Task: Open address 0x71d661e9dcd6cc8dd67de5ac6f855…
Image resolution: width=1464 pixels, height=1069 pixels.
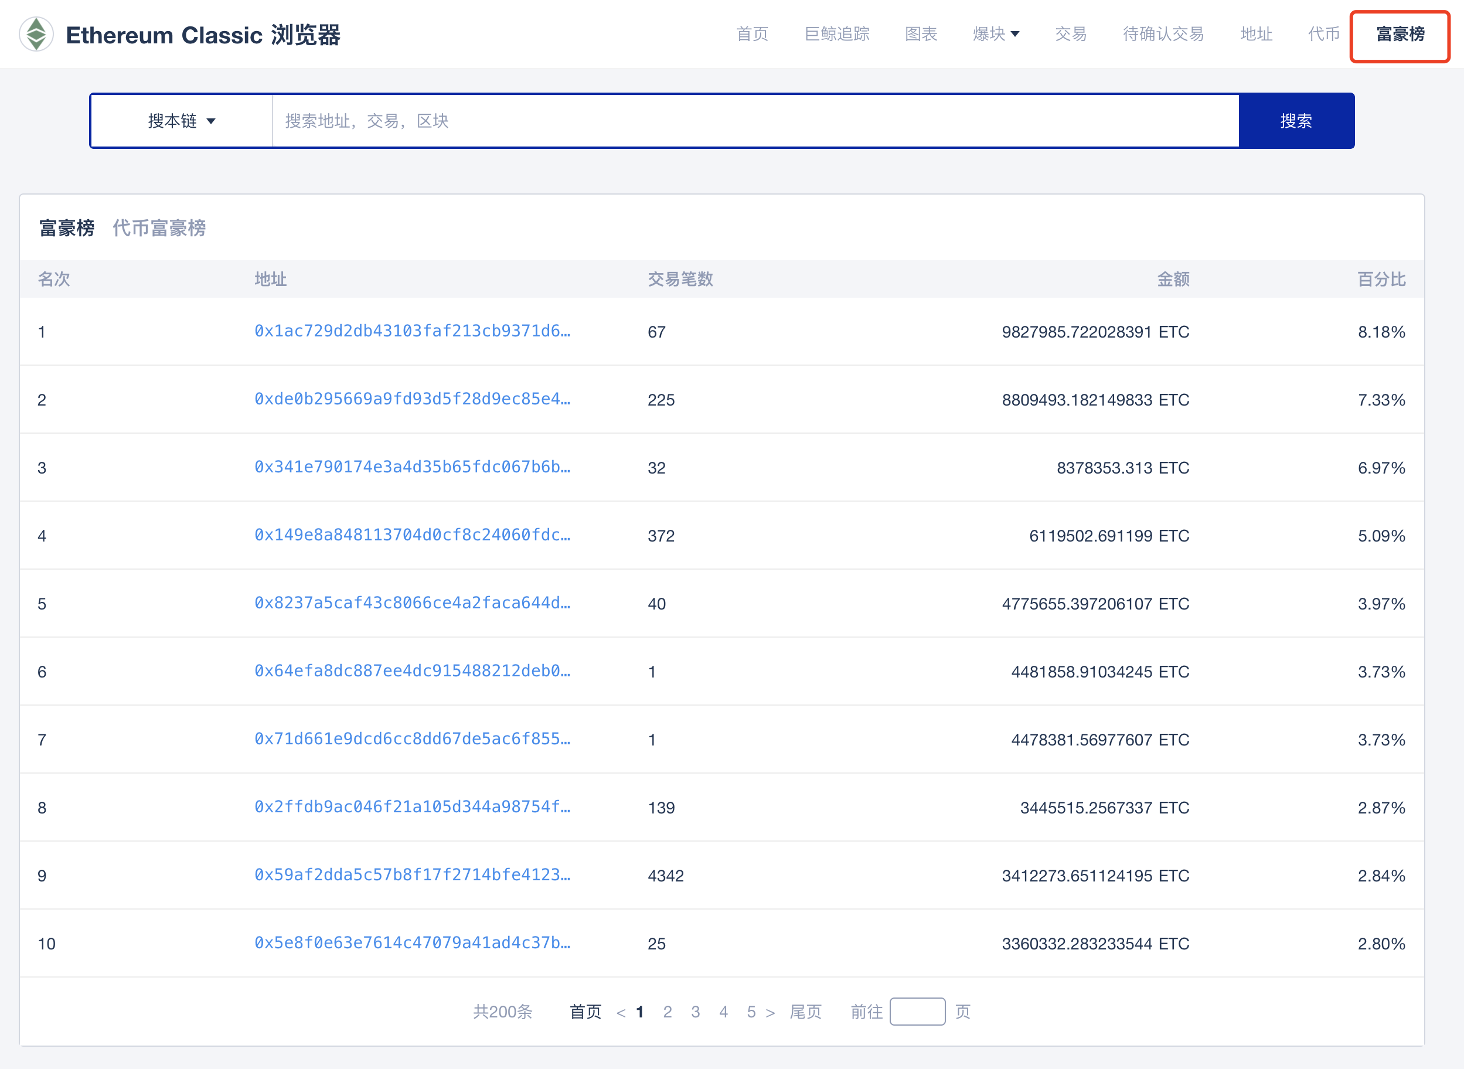Action: tap(412, 739)
